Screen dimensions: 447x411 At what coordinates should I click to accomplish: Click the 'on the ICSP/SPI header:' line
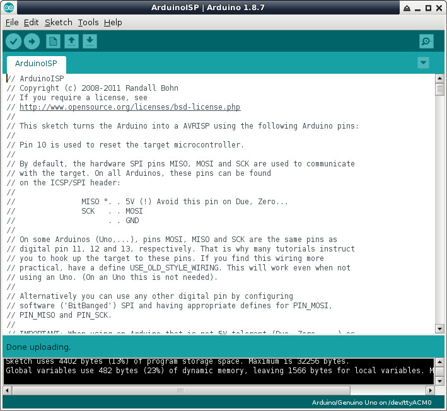coord(64,182)
